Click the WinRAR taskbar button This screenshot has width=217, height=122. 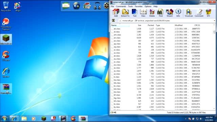pos(83,119)
